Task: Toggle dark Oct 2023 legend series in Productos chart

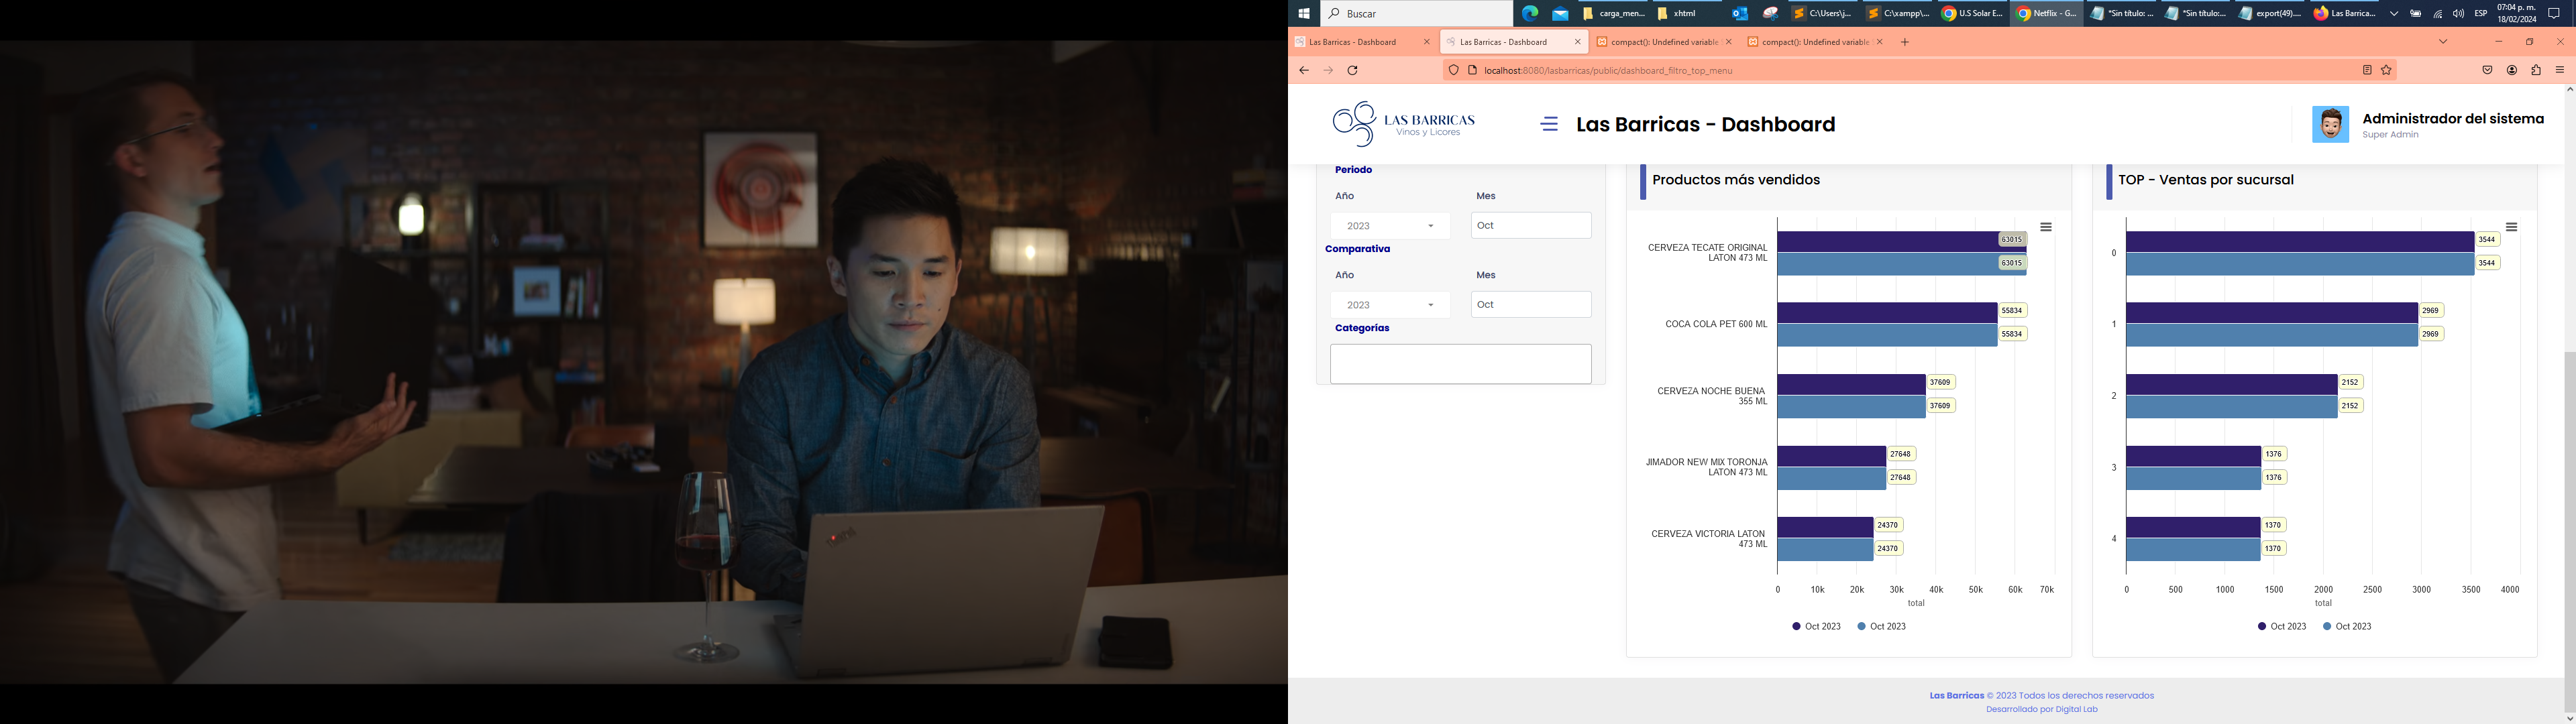Action: pos(1816,626)
